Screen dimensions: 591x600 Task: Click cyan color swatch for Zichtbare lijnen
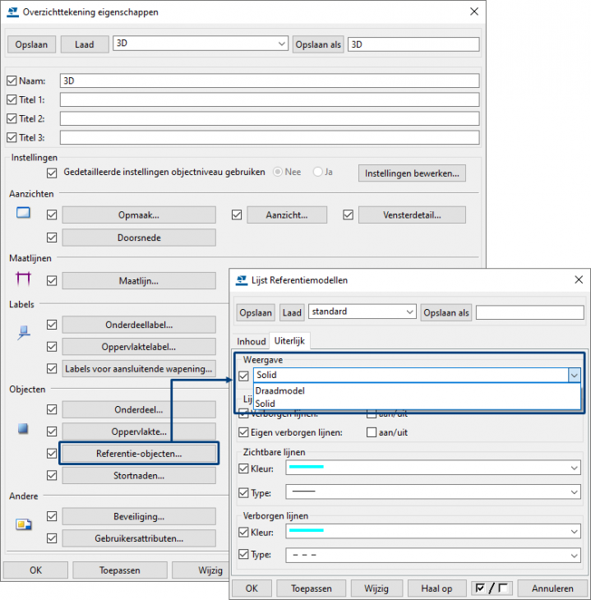click(x=307, y=467)
